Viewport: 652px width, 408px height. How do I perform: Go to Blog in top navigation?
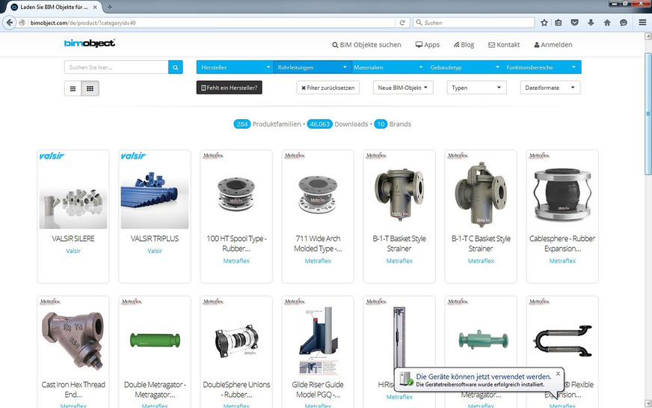pos(462,45)
